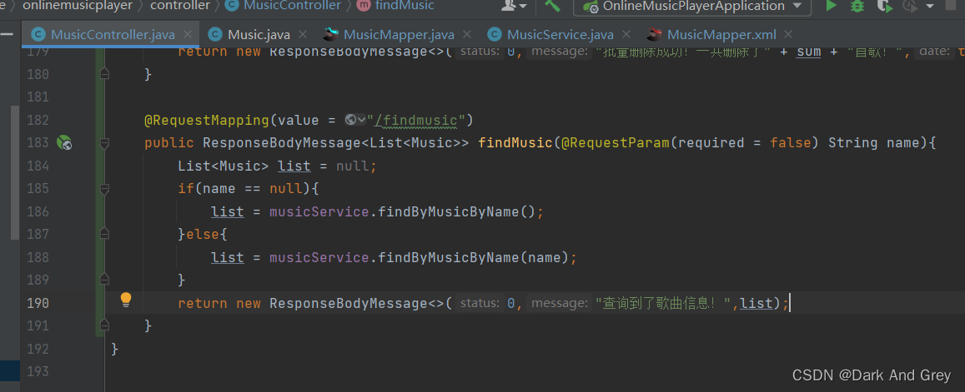
Task: Click the underlined list variable on line 184
Action: 294,166
